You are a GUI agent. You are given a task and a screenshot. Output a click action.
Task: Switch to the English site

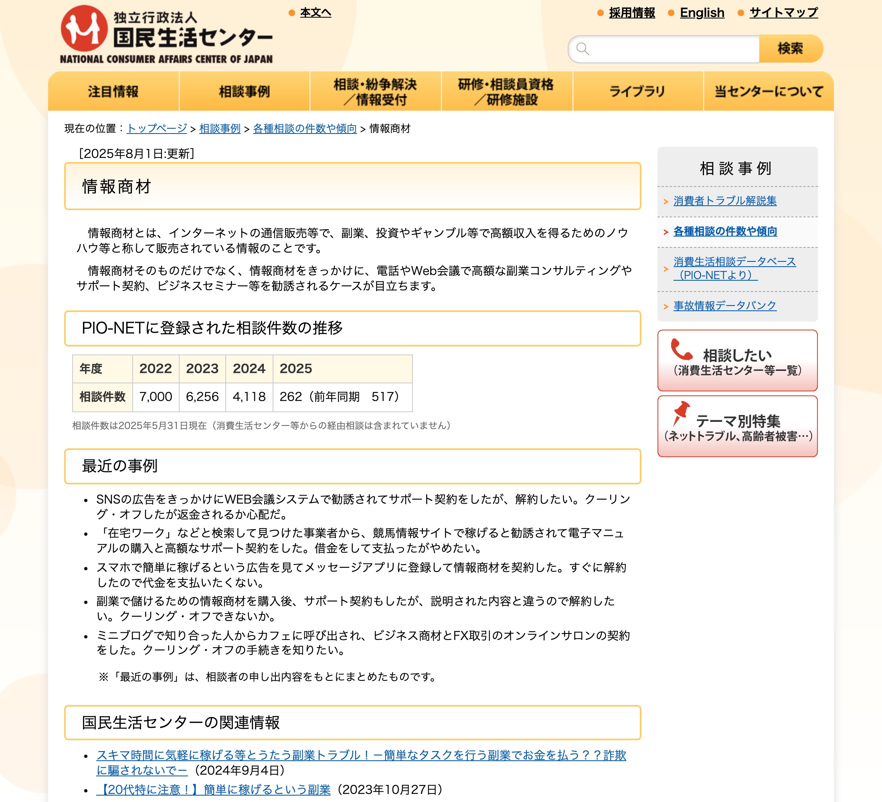click(702, 13)
